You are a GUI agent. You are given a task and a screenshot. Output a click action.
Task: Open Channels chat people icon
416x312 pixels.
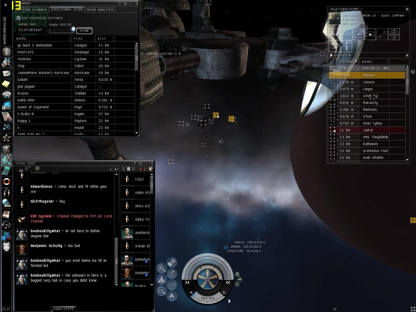(x=6, y=192)
